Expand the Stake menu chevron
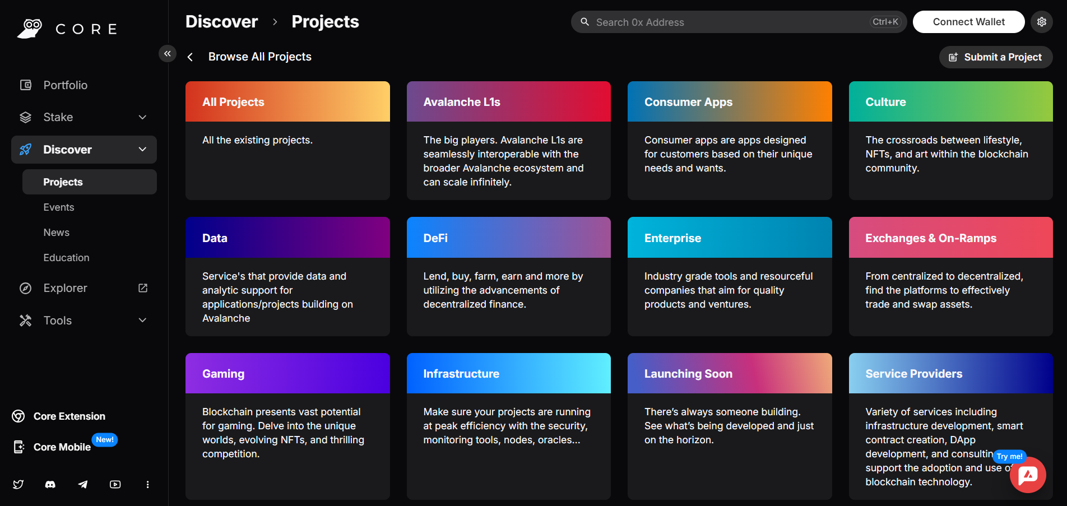The image size is (1067, 506). [x=142, y=117]
